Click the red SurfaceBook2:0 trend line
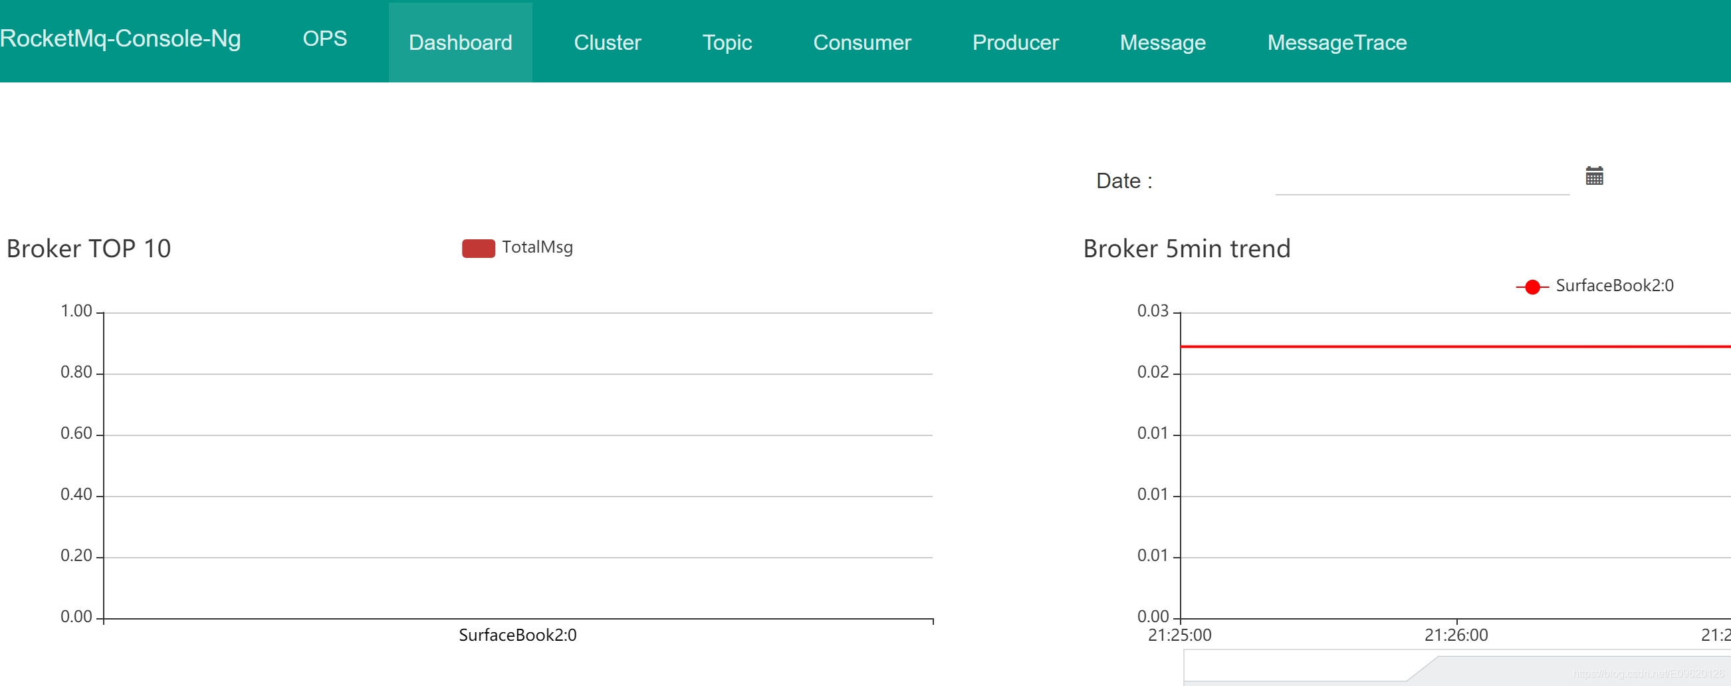 (1456, 347)
